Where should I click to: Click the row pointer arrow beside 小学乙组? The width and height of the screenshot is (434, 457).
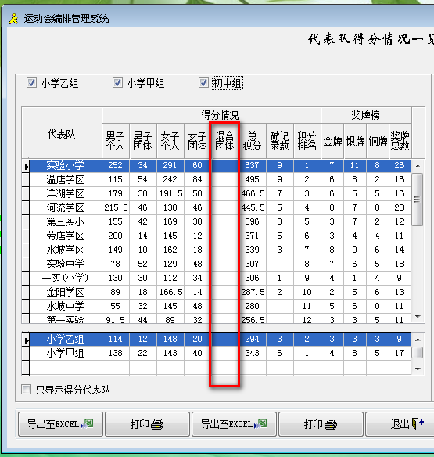[x=27, y=340]
